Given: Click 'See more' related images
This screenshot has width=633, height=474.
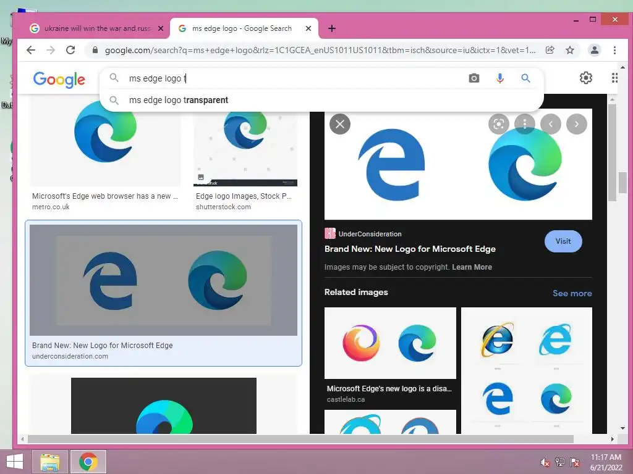Looking at the screenshot, I should coord(572,293).
